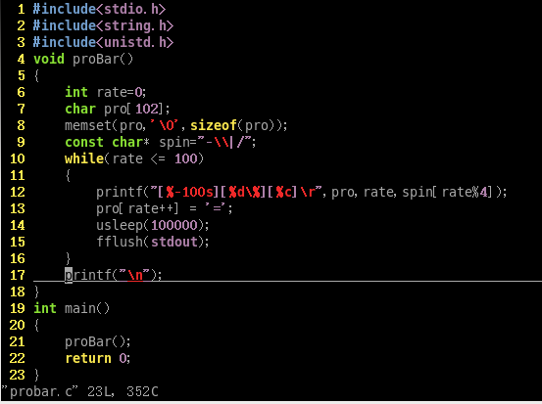Click the cursor on printf line 17
542x404 pixels.
(x=69, y=275)
